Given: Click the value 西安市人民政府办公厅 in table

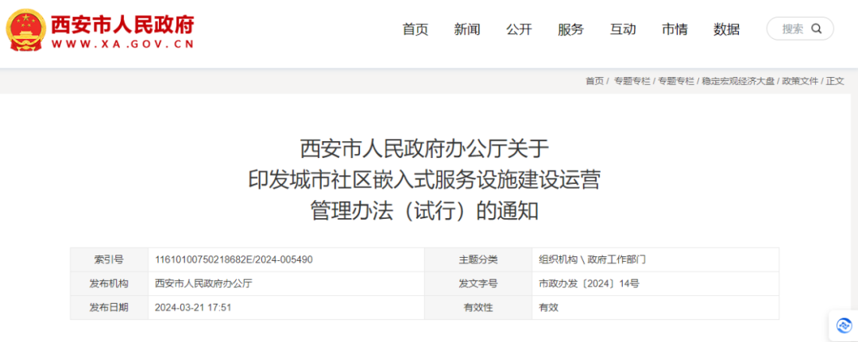Looking at the screenshot, I should point(203,283).
